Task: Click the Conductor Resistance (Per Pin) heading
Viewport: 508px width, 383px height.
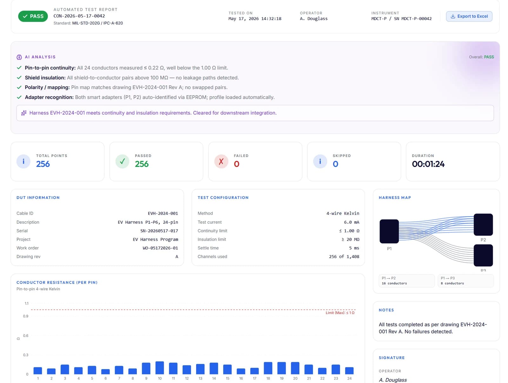Action: [57, 282]
